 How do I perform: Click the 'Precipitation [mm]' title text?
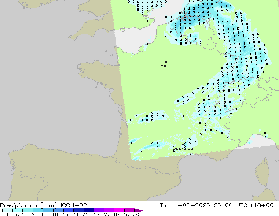point(29,205)
